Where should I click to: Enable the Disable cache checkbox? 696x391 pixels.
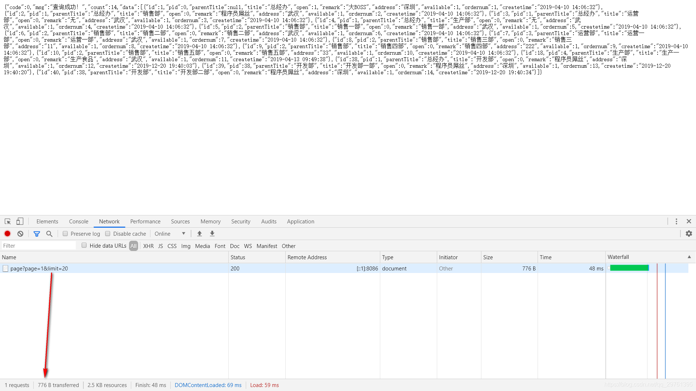pos(108,234)
